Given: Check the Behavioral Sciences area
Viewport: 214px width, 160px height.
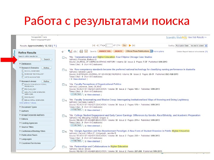Looking at the screenshot, I should (23, 100).
